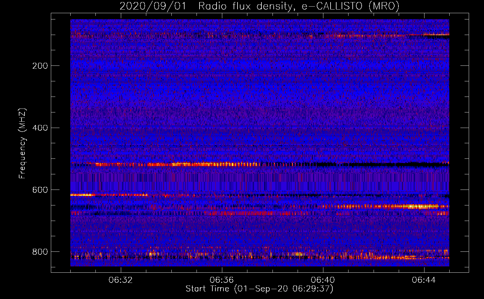Viewport: 484px width, 299px height.
Task: Click the 400 frequency tick label
Action: tap(40, 128)
